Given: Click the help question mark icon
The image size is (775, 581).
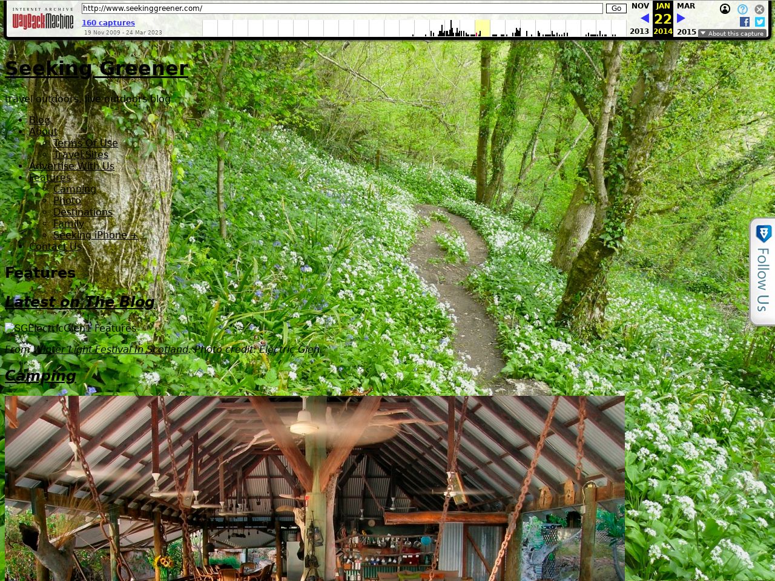Looking at the screenshot, I should click(742, 9).
